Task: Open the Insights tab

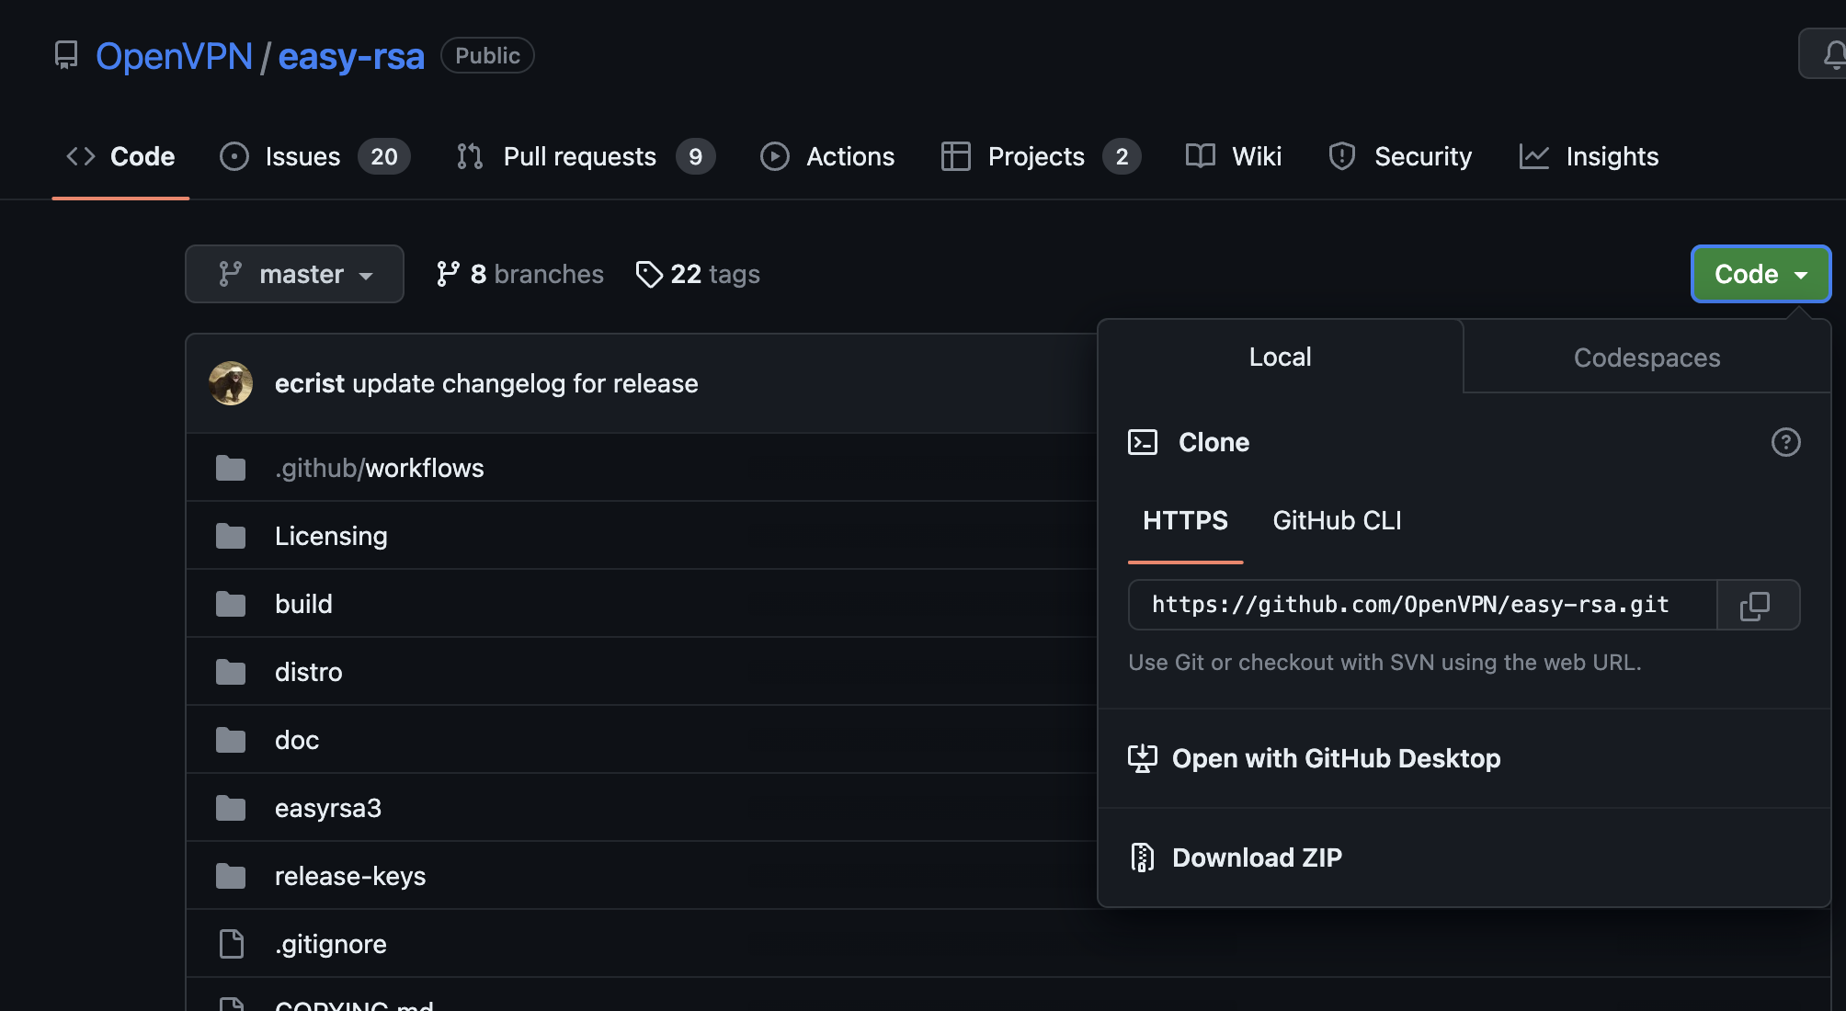Action: coord(1590,156)
